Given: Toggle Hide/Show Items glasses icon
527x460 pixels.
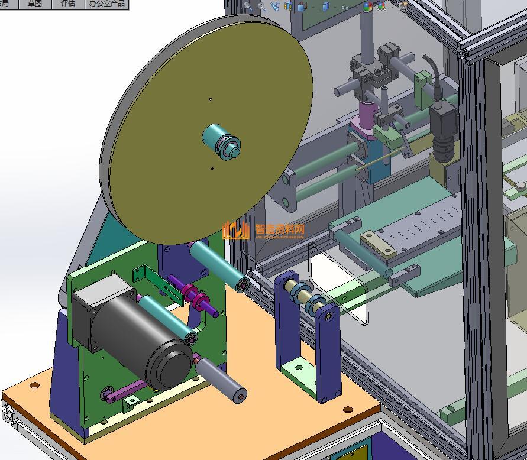Looking at the screenshot, I should tap(345, 7).
